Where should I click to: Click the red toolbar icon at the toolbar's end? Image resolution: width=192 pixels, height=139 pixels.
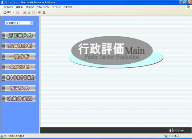[x=44, y=12]
